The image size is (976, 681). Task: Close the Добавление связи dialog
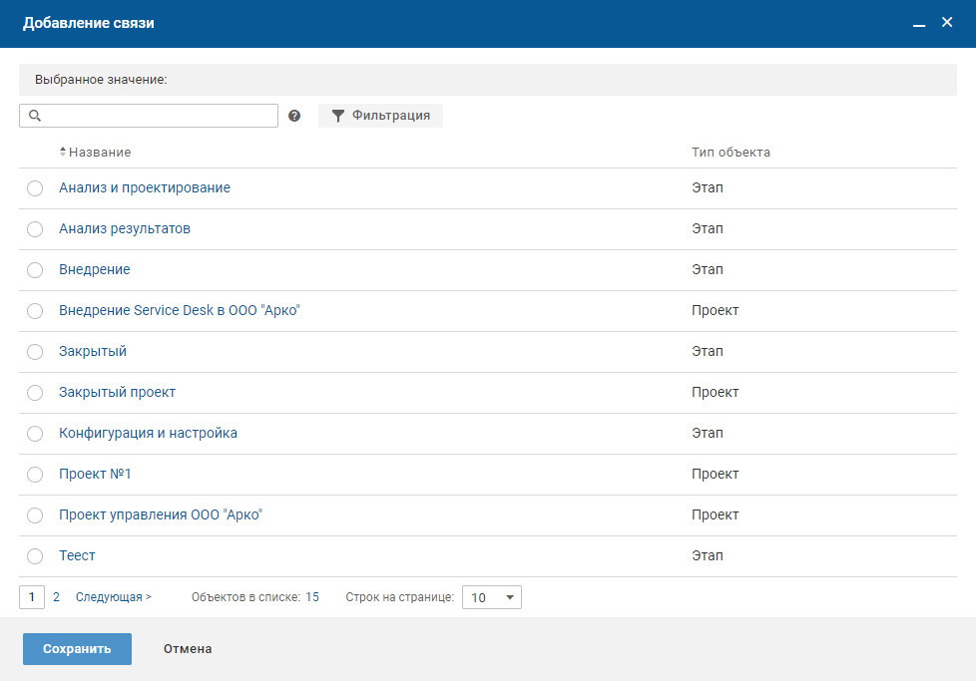pos(947,22)
